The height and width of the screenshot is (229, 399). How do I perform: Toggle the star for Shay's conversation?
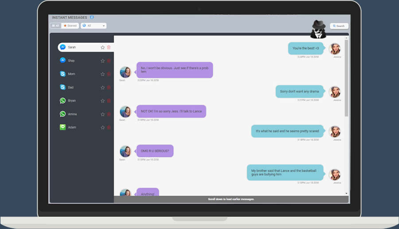click(x=102, y=61)
